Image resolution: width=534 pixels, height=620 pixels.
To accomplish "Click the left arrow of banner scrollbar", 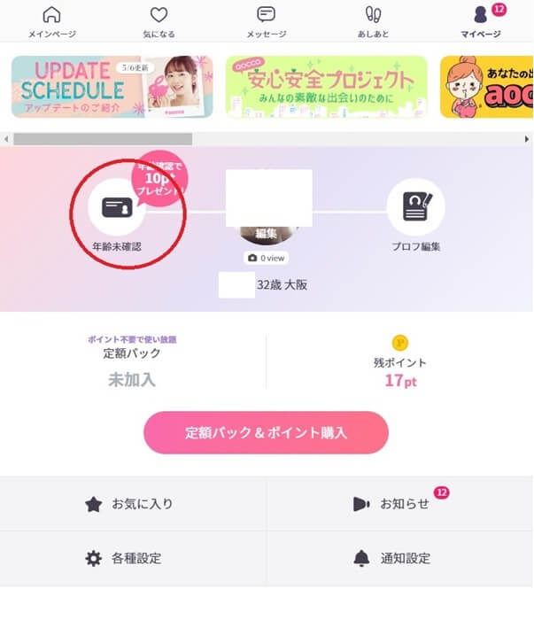I will point(6,139).
